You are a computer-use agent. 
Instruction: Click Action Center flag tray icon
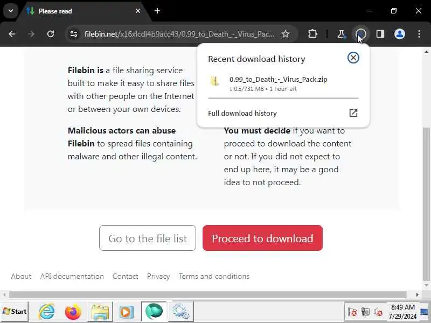pyautogui.click(x=352, y=312)
